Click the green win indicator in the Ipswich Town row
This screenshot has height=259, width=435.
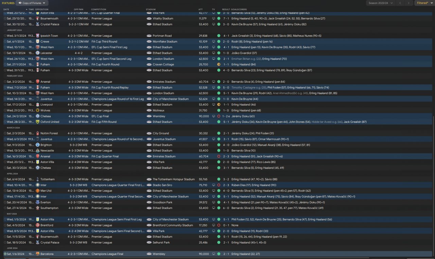pyautogui.click(x=219, y=36)
